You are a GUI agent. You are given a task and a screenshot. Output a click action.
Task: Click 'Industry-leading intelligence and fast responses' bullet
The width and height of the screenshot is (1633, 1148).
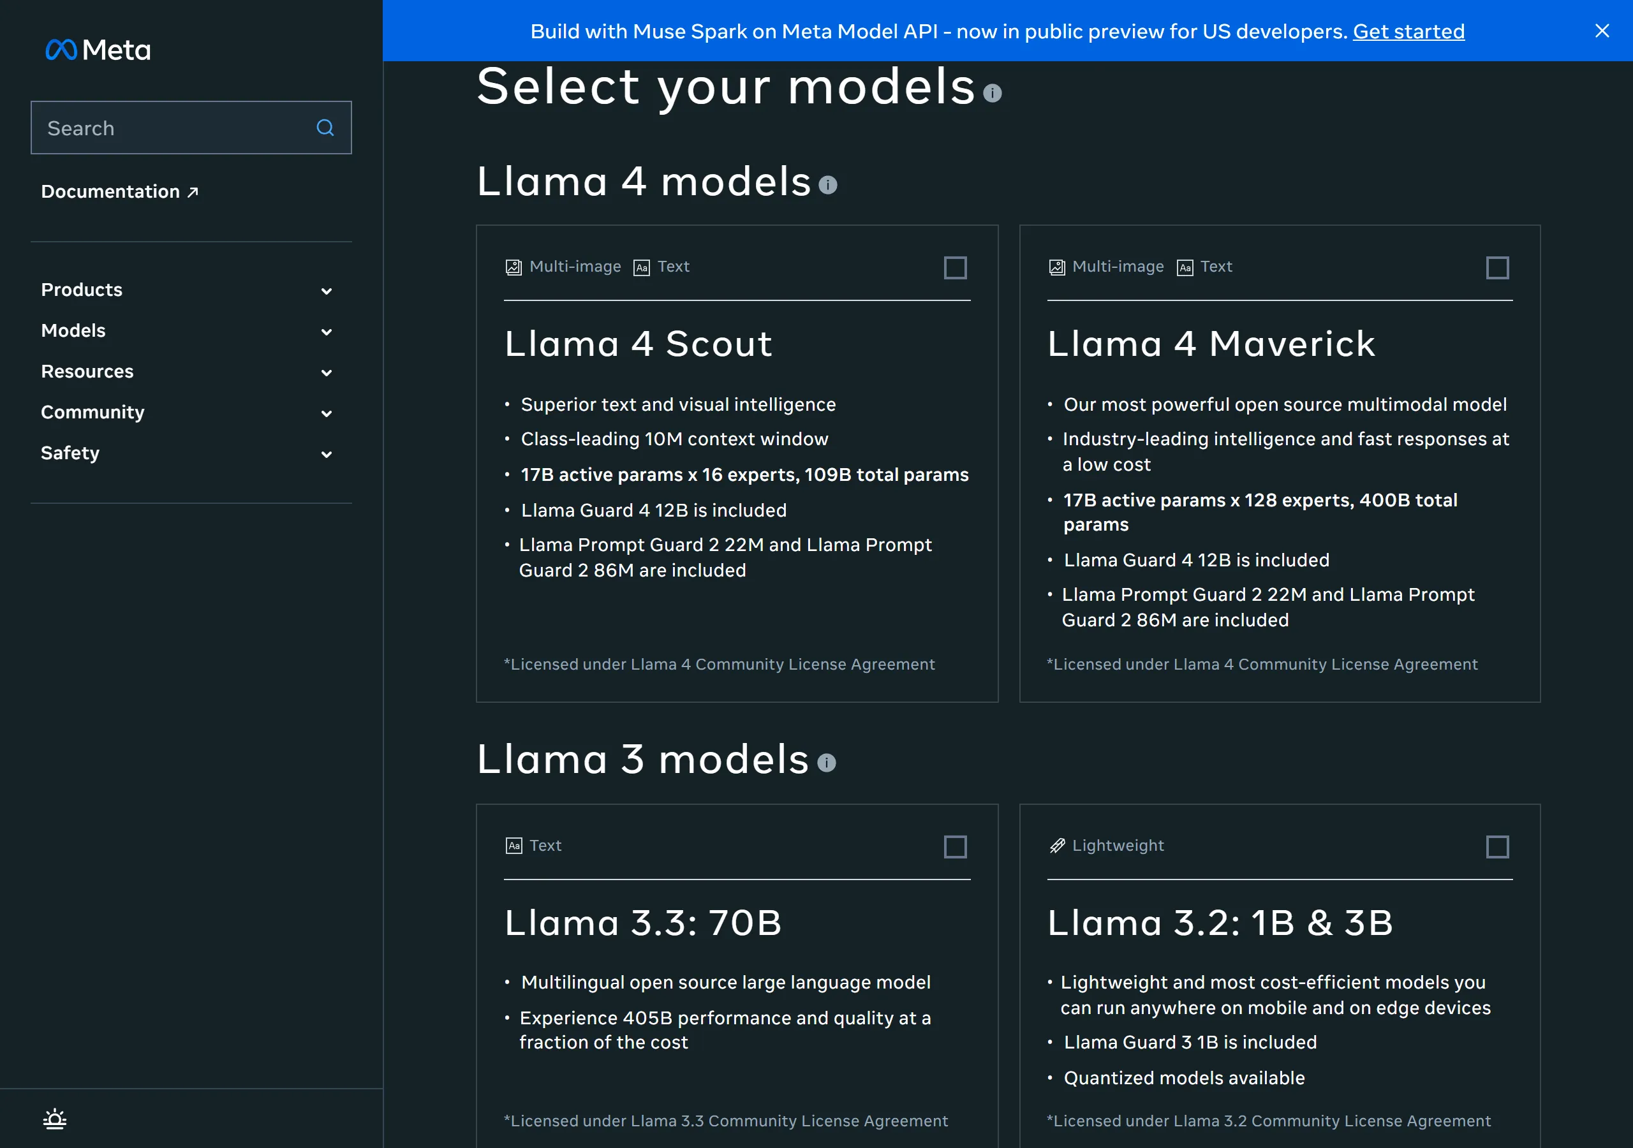pyautogui.click(x=1285, y=452)
